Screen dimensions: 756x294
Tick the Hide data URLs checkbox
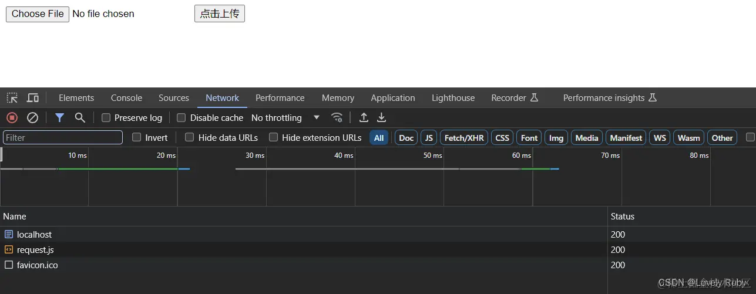click(190, 137)
